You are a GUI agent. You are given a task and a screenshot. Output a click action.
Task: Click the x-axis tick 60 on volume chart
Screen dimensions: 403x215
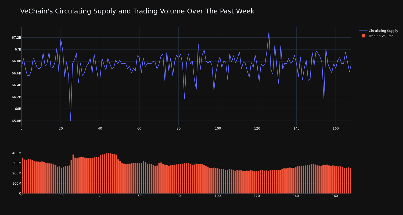point(139,196)
